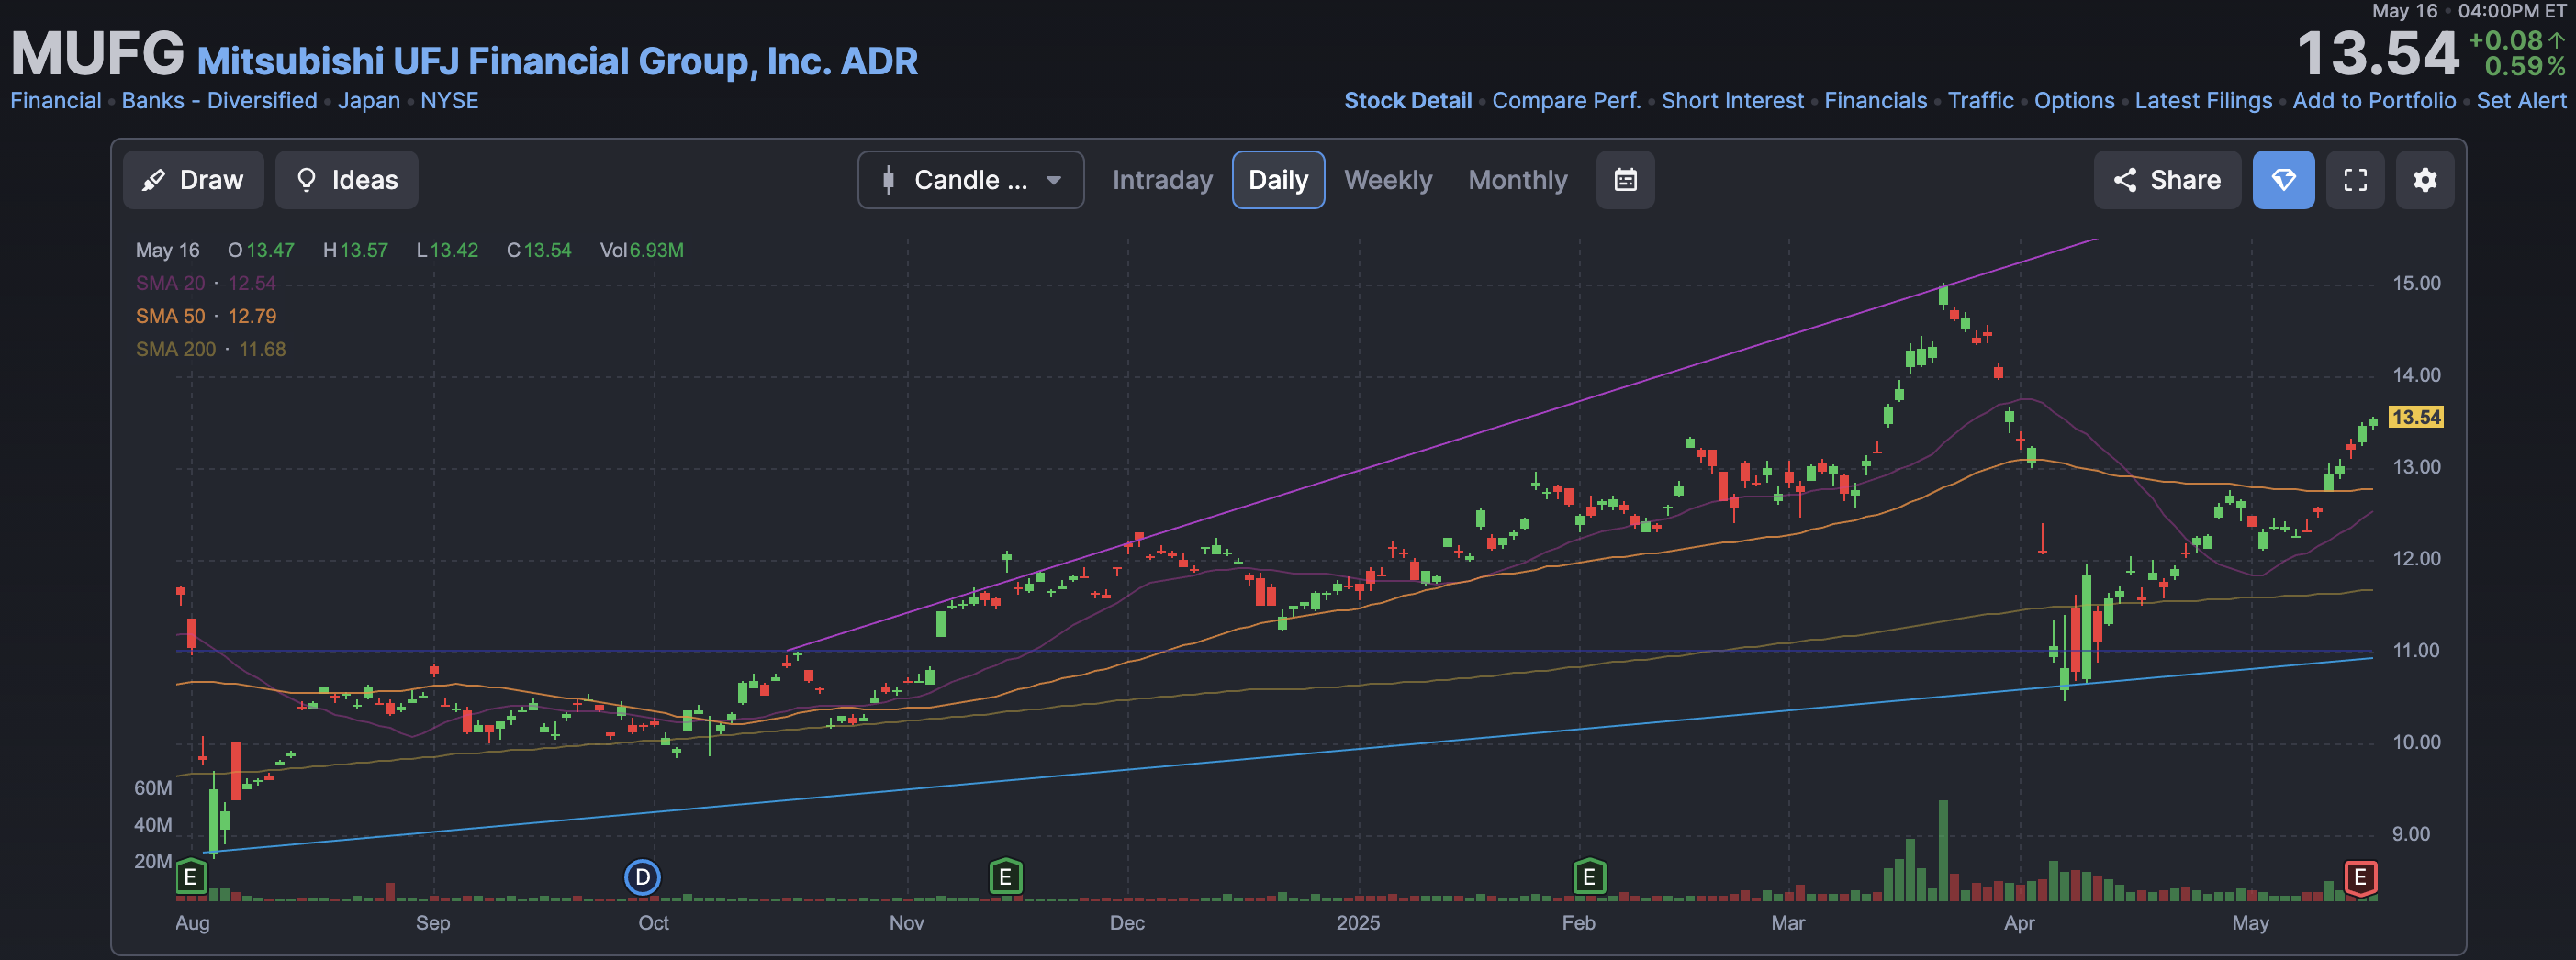This screenshot has height=960, width=2576.
Task: Select the Daily timeframe
Action: point(1278,180)
